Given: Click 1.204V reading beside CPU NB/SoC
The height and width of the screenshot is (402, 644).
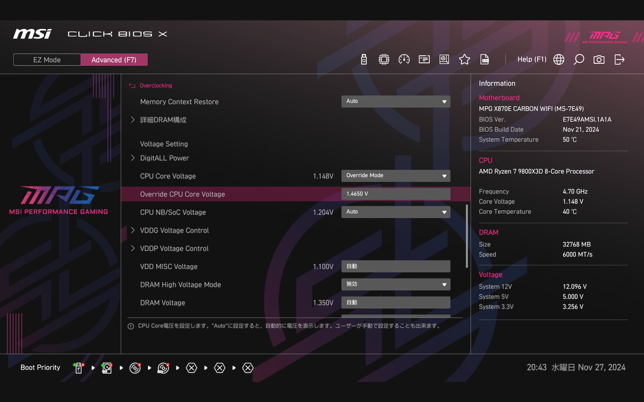Looking at the screenshot, I should tap(323, 212).
